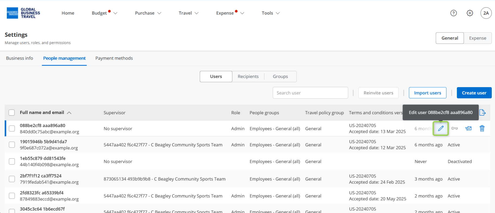Viewport: 495px width, 213px height.
Task: Click the Create user button
Action: pos(474,93)
